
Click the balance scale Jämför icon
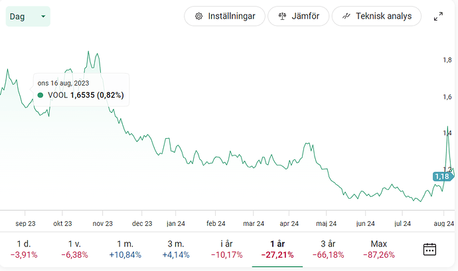pos(282,17)
